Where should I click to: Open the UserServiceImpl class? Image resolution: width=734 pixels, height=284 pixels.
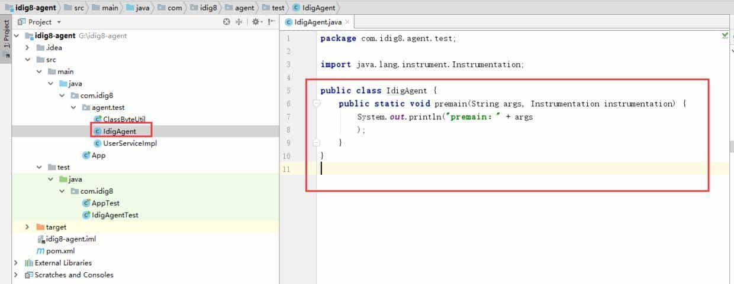click(130, 143)
